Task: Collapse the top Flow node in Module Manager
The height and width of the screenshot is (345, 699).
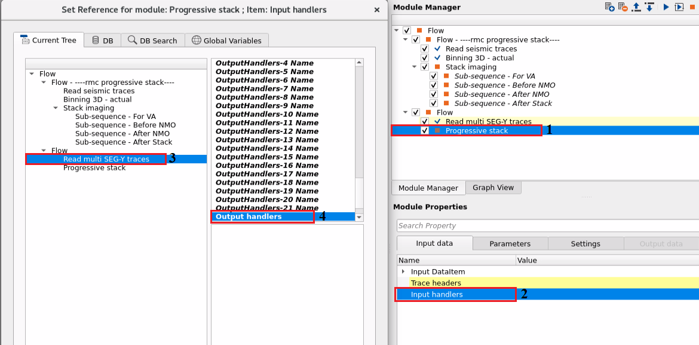Action: (x=396, y=30)
